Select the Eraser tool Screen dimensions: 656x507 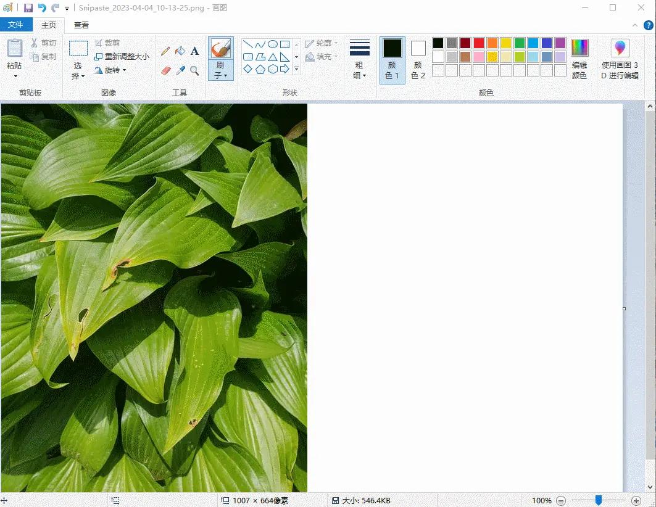point(165,70)
